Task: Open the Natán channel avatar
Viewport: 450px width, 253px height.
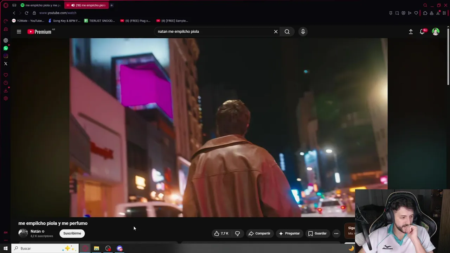Action: 23,233
